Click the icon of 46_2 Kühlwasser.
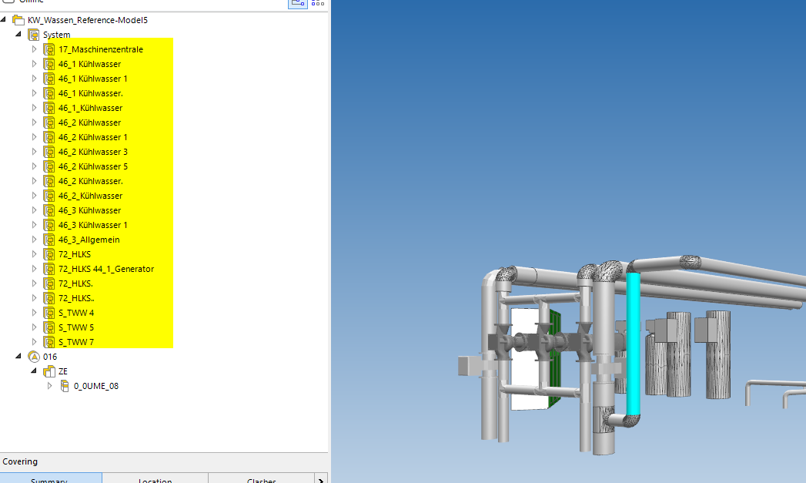Viewport: 806px width, 483px height. click(x=49, y=122)
